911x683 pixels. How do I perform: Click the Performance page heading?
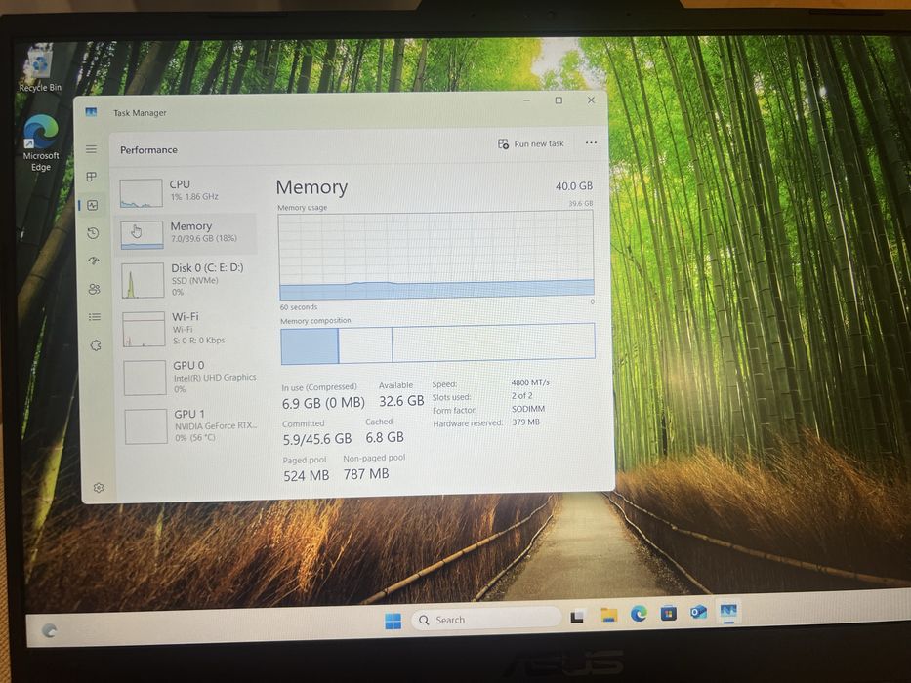pyautogui.click(x=148, y=150)
